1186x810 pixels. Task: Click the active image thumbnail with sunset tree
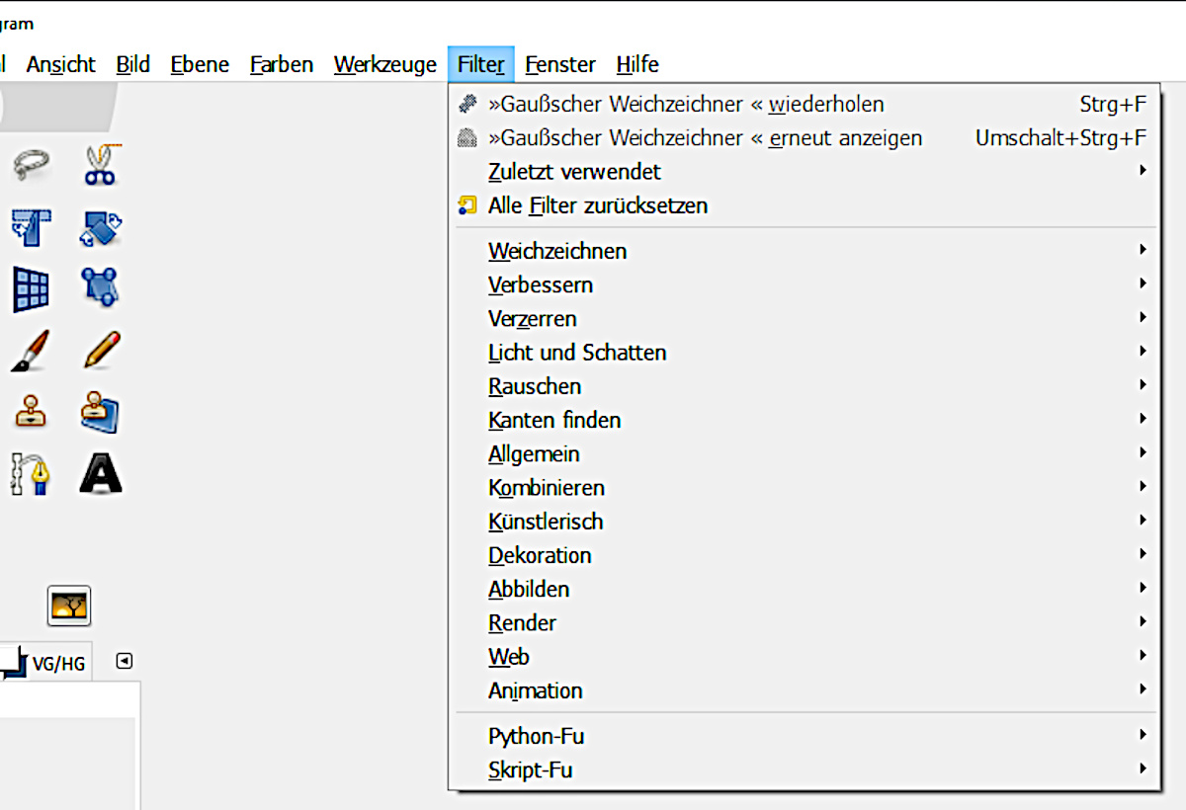tap(69, 606)
